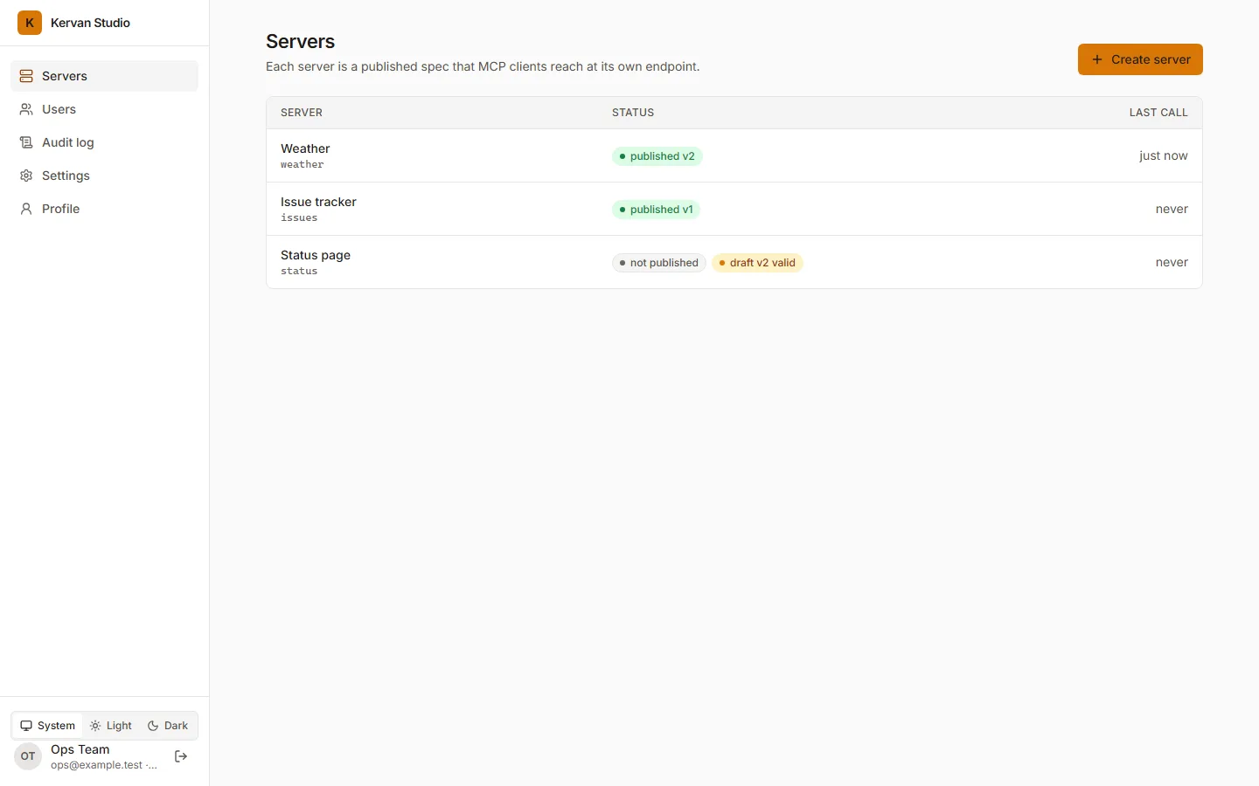
Task: Click the Profile person icon
Action: [26, 209]
